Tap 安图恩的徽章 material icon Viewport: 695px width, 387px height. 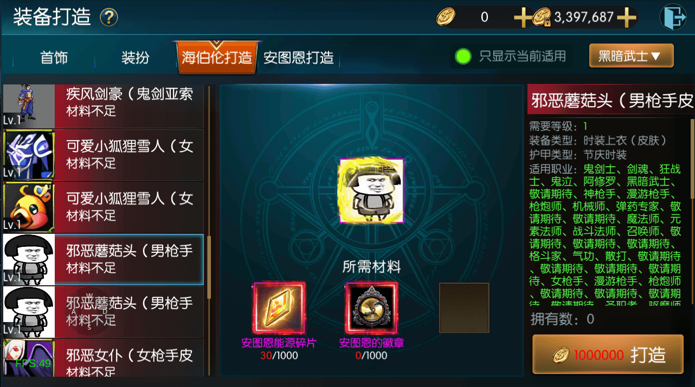[372, 309]
